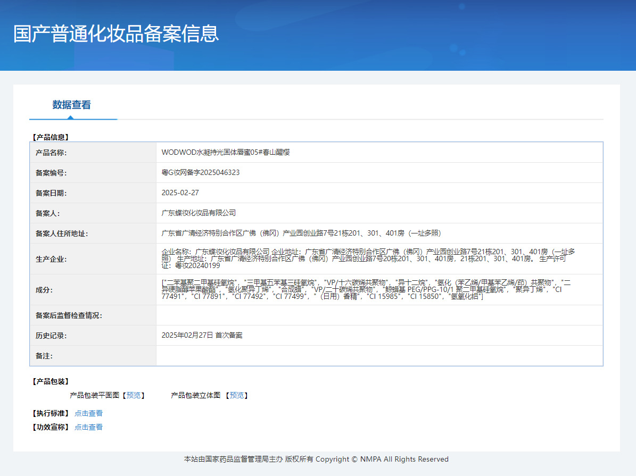Click the 【产品信息】 section heading
The width and height of the screenshot is (636, 476).
click(51, 137)
